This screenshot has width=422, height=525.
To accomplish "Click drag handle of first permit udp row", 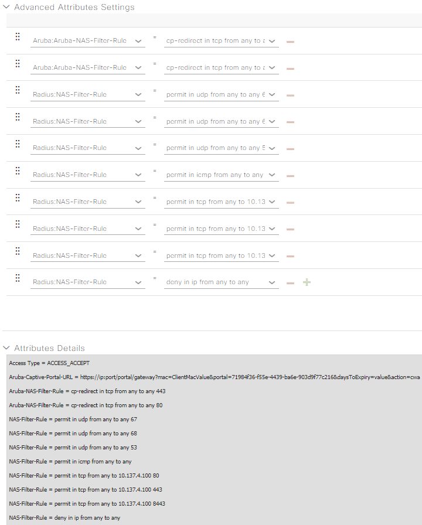I will 18,90.
